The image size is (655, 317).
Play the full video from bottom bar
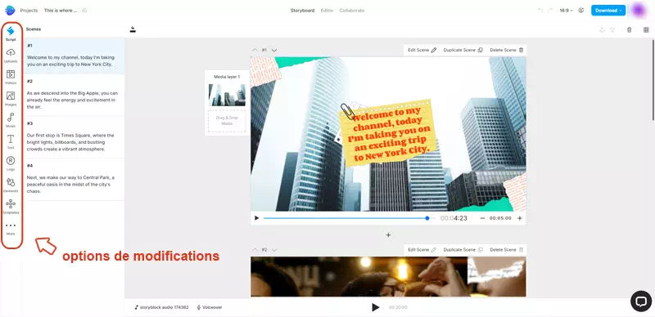click(376, 307)
